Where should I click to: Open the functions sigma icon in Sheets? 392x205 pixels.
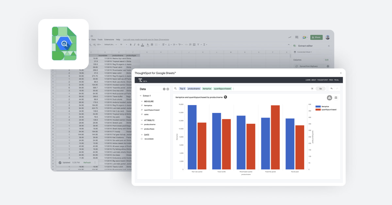pos(204,44)
